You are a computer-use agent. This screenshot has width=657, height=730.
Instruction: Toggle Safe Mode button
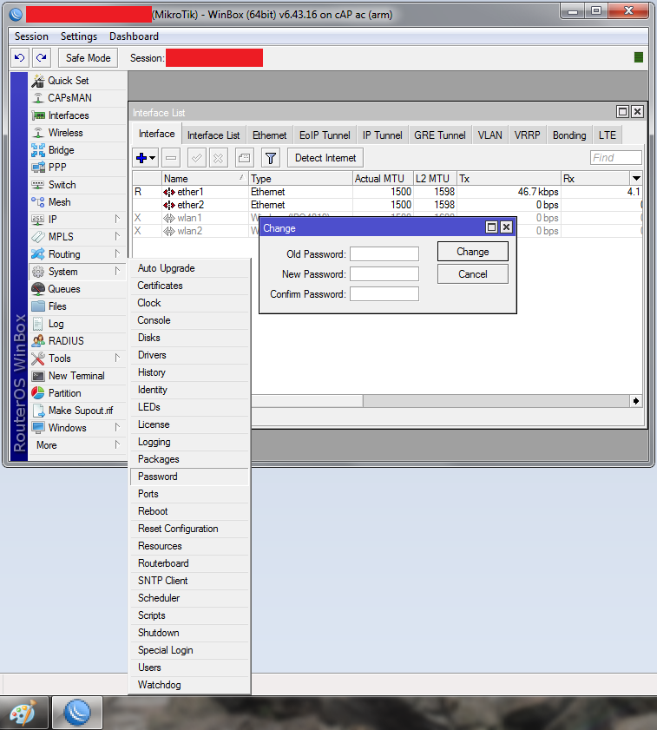[88, 58]
